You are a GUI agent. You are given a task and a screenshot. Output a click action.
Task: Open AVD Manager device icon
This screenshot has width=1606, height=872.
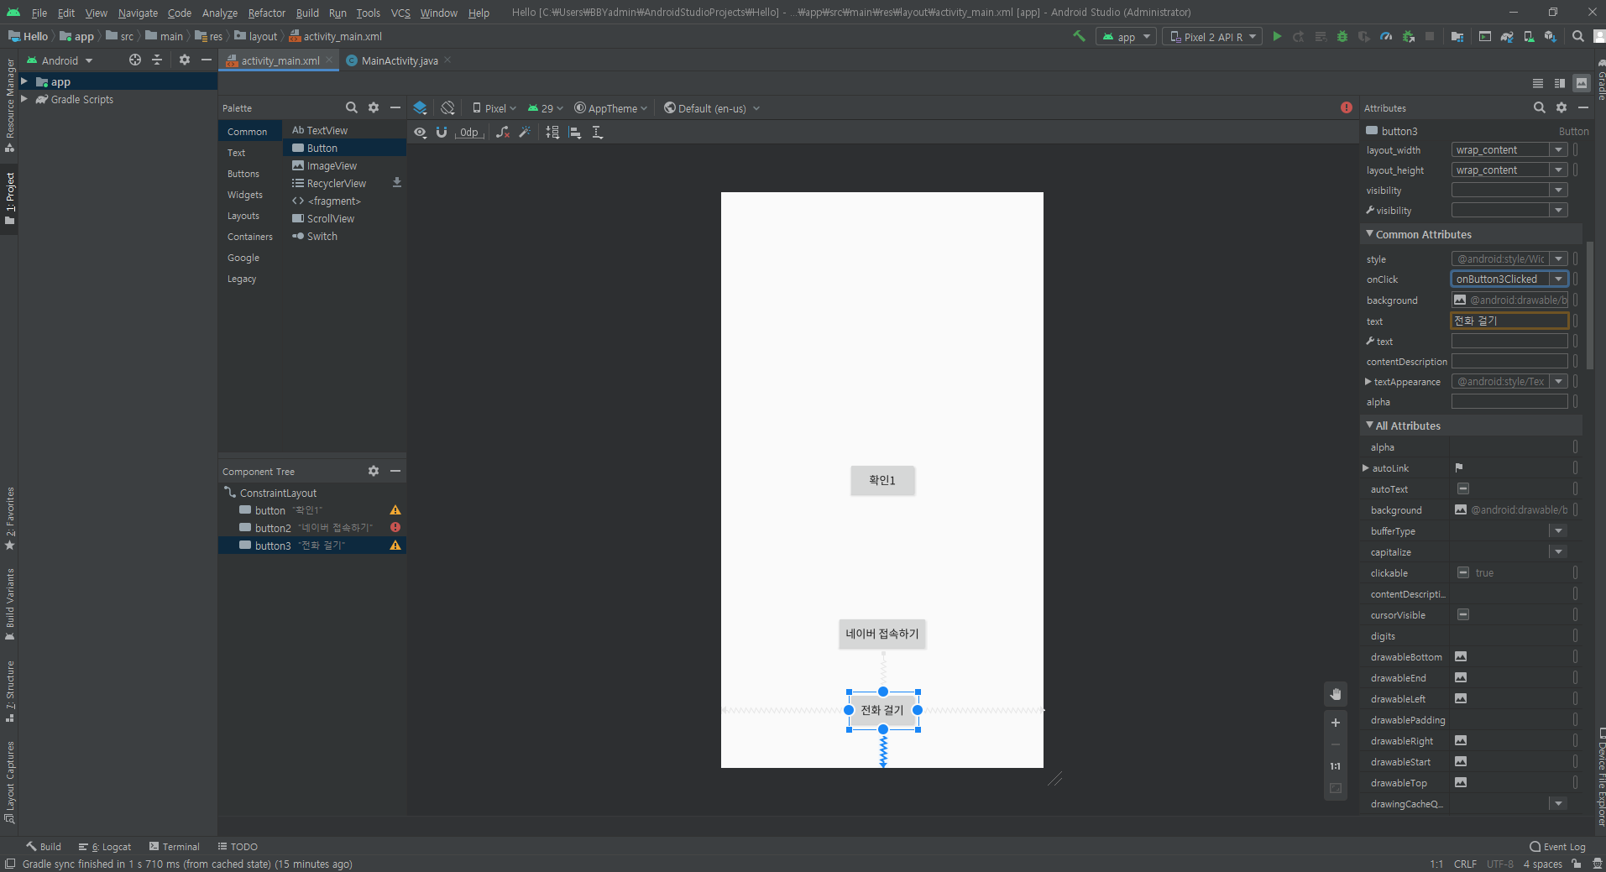[x=1529, y=36]
